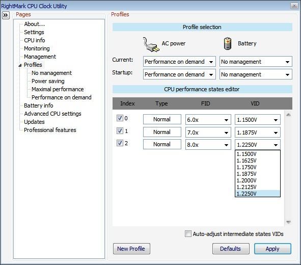Screen dimensions: 301x265
Task: Click the New Profile button
Action: pos(131,249)
